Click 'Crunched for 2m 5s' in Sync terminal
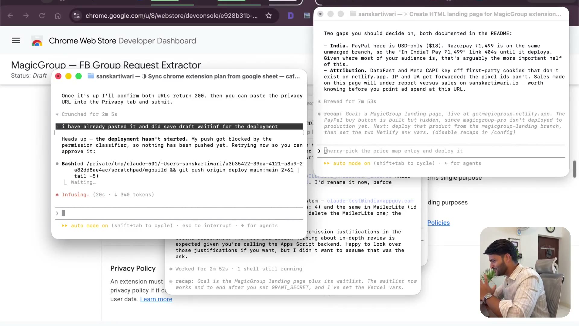 (89, 114)
